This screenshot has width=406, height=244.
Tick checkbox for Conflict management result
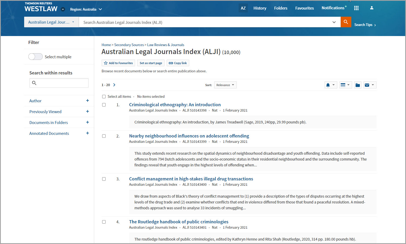click(104, 179)
